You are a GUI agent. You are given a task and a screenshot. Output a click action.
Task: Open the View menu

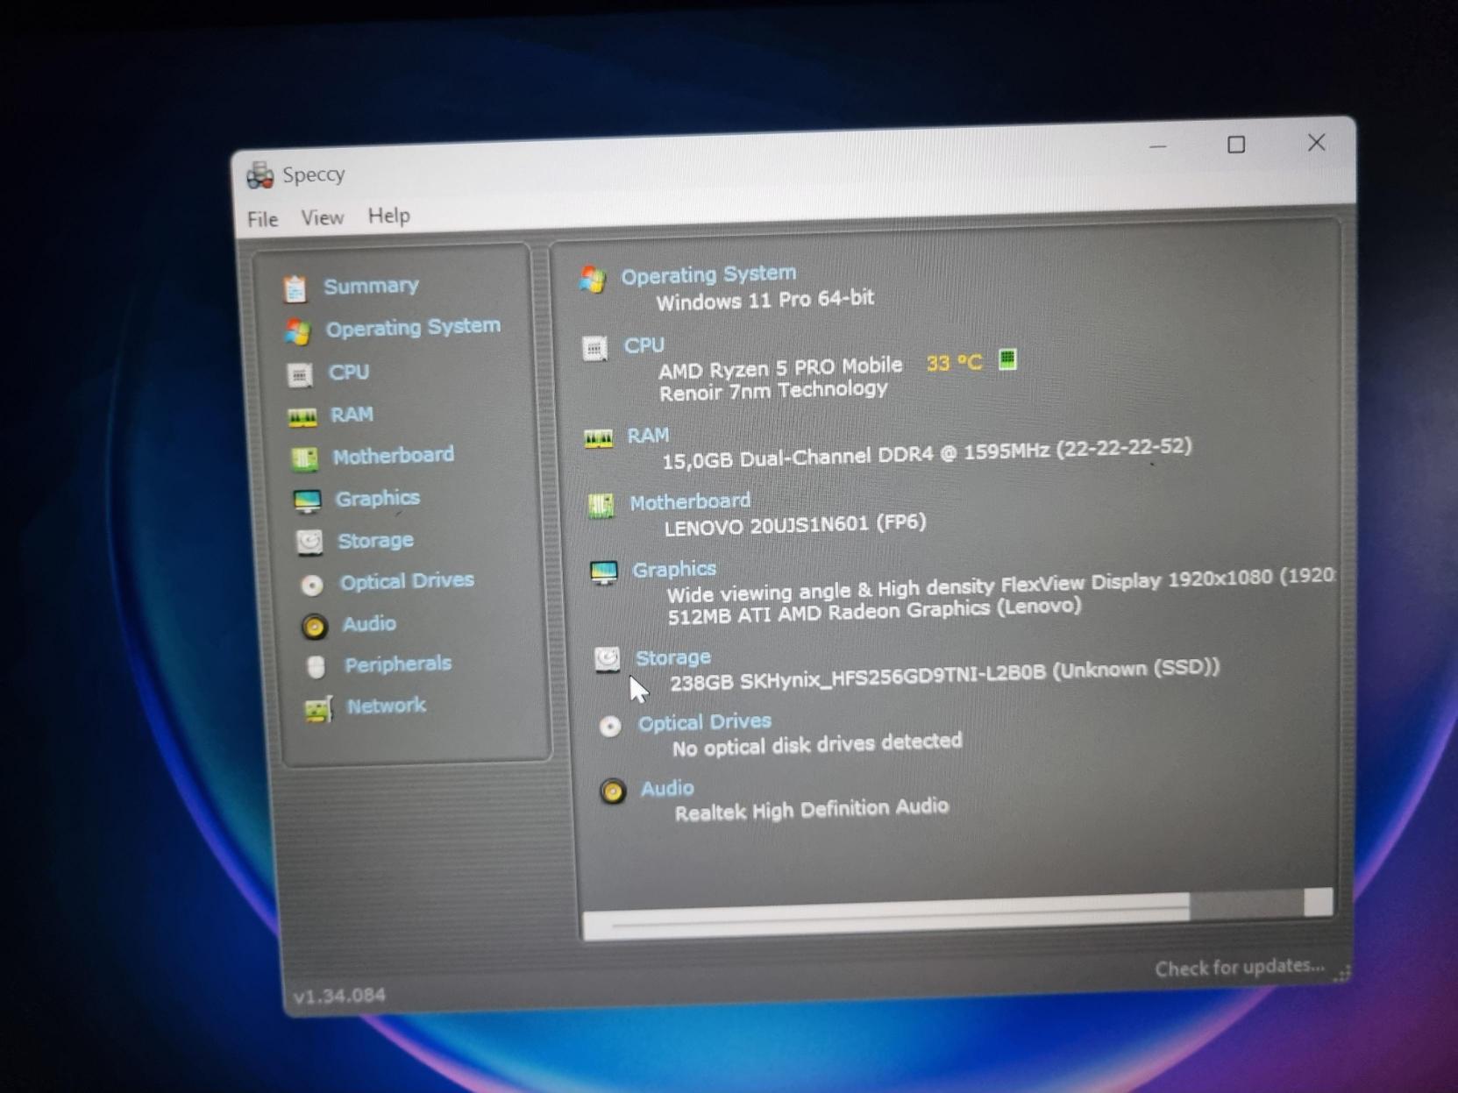(322, 217)
